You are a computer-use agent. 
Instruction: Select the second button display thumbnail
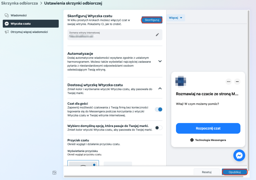tap(118, 164)
